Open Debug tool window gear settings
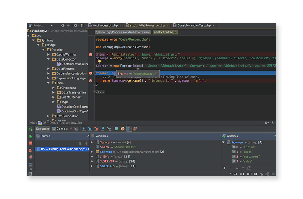 267,123
